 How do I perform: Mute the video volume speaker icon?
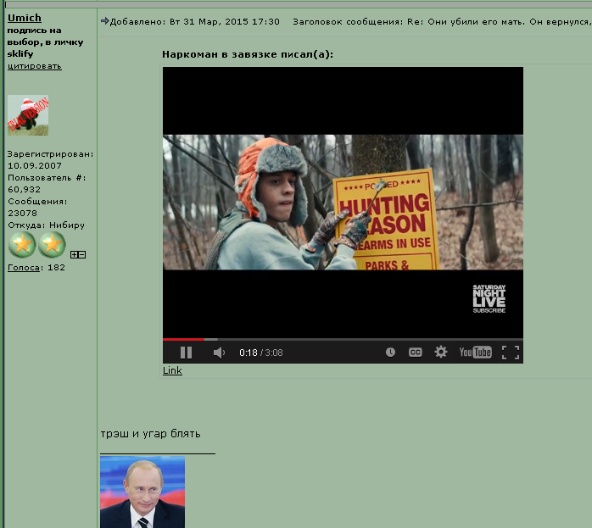pyautogui.click(x=219, y=353)
